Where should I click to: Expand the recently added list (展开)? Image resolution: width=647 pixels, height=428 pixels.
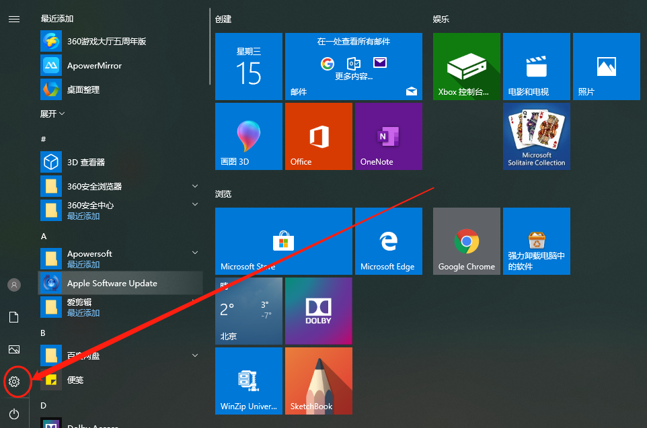pos(52,114)
